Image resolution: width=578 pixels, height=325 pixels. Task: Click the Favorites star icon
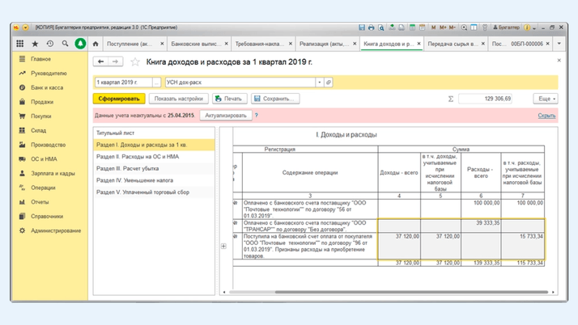[35, 44]
